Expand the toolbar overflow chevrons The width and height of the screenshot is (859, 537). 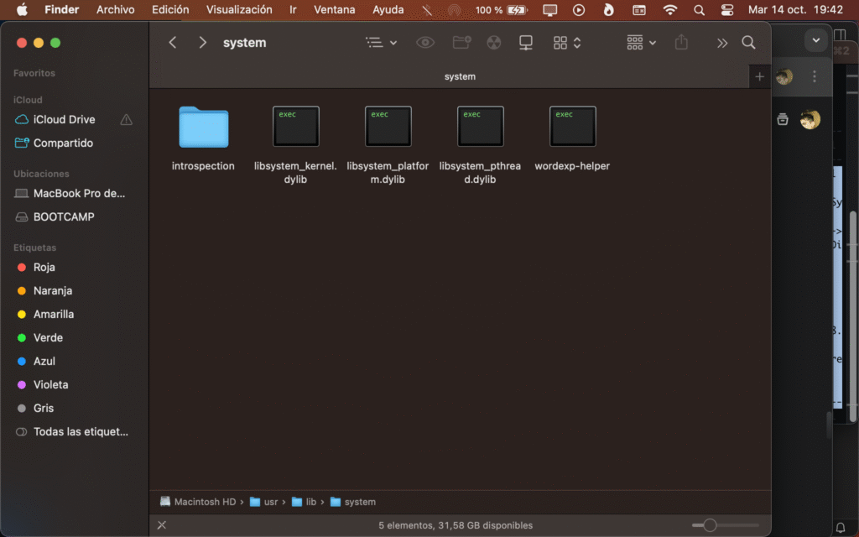pos(721,43)
